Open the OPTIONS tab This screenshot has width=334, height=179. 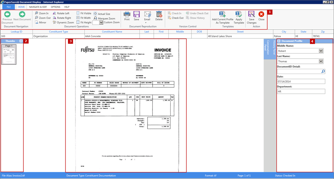coord(56,7)
